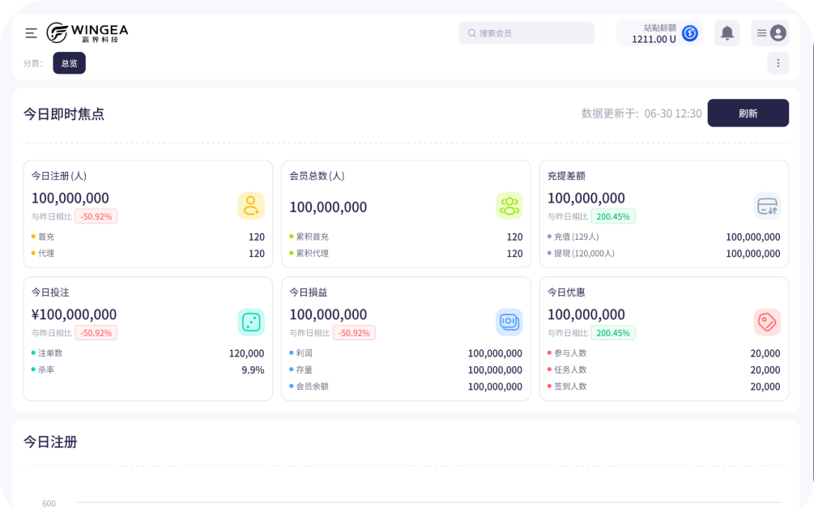Click the 会员总数 group icon
This screenshot has width=814, height=525.
pos(509,206)
